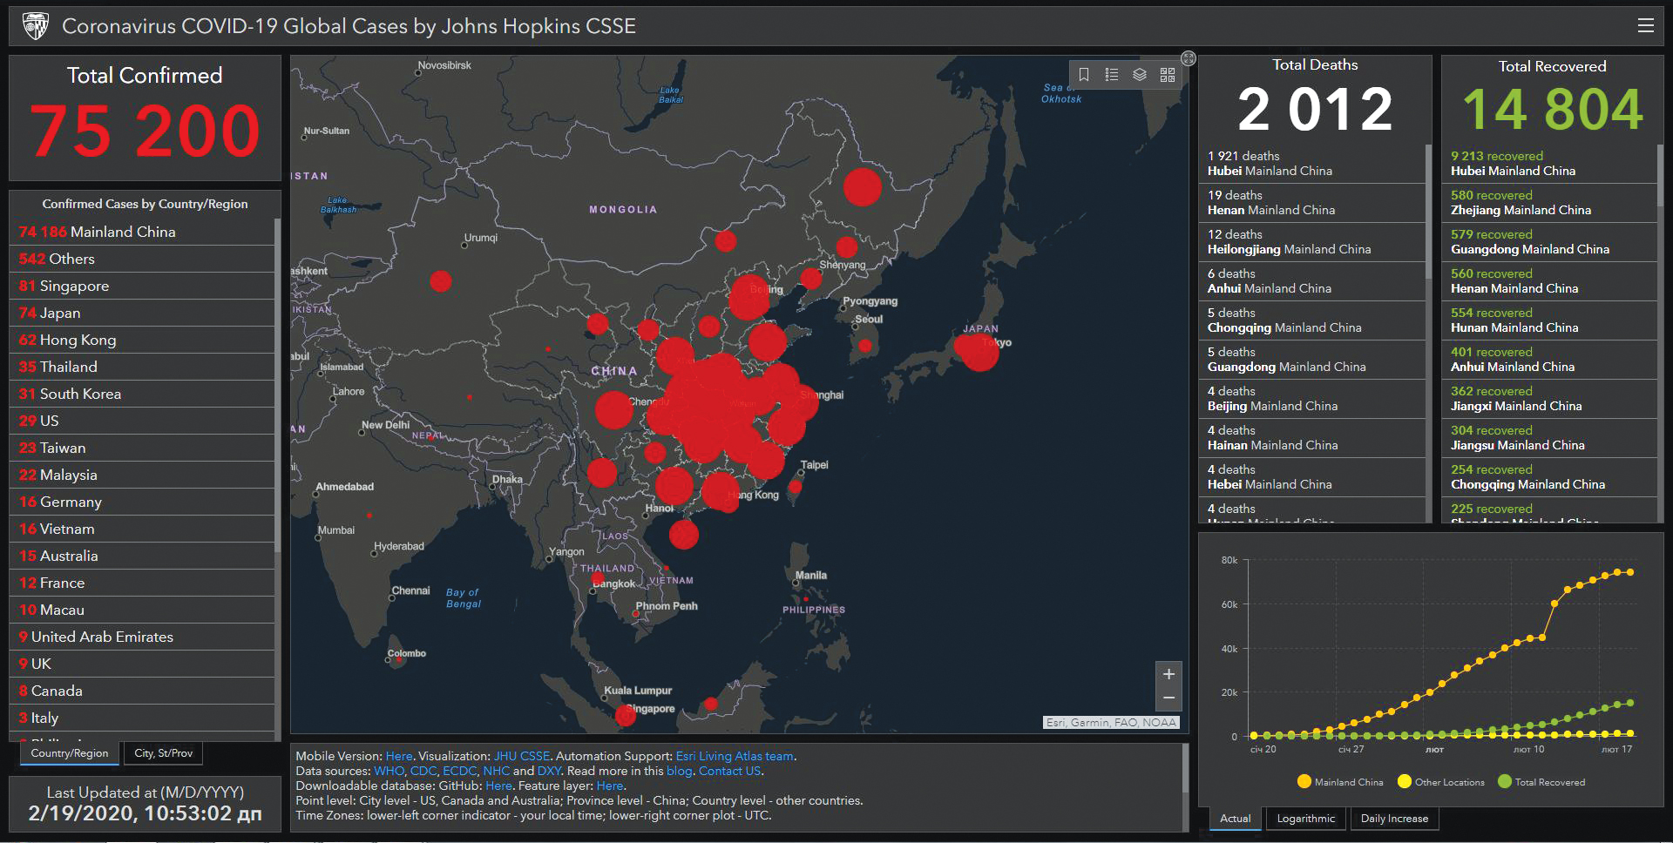The height and width of the screenshot is (843, 1673).
Task: Open the DXY data source link
Action: tap(549, 771)
